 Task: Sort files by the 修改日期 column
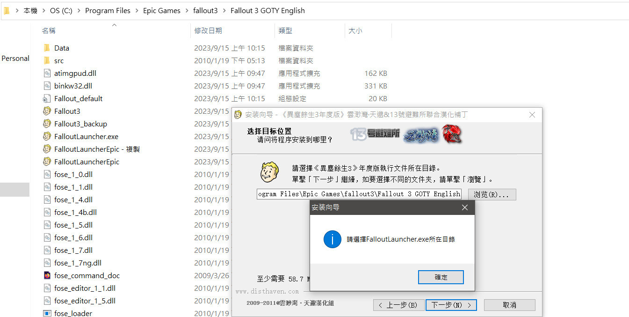tap(208, 30)
